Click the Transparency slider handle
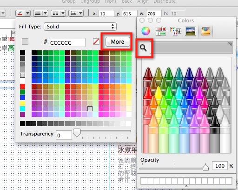238x190 pixels. point(77,133)
